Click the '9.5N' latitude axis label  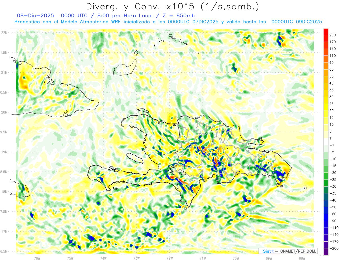click(x=4, y=132)
